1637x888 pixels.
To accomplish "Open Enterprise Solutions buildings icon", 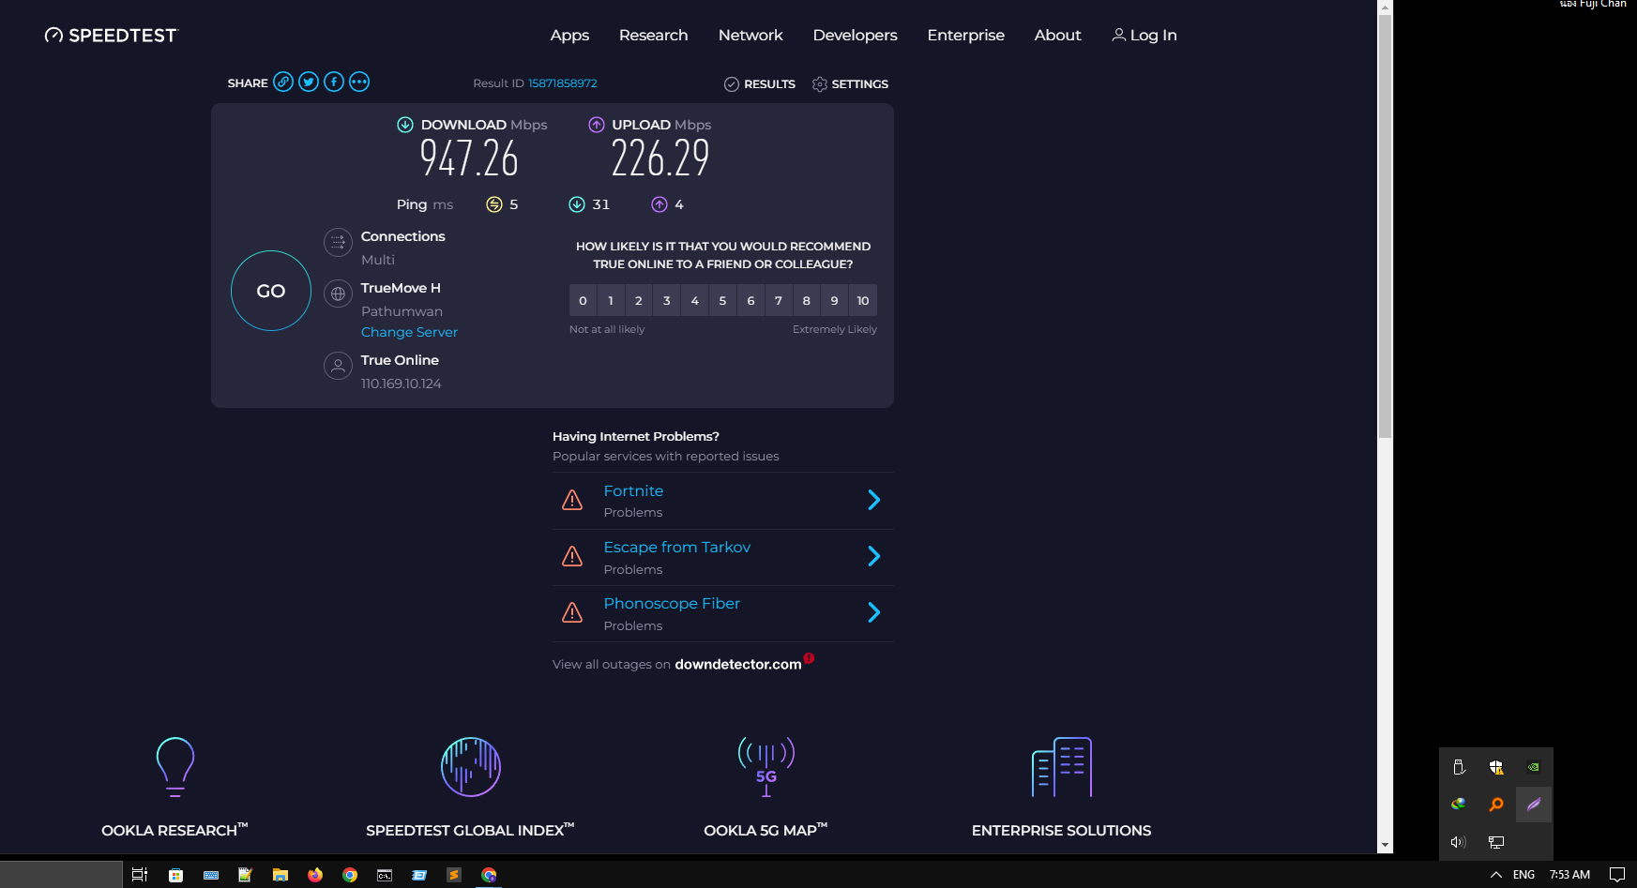I will tap(1062, 766).
